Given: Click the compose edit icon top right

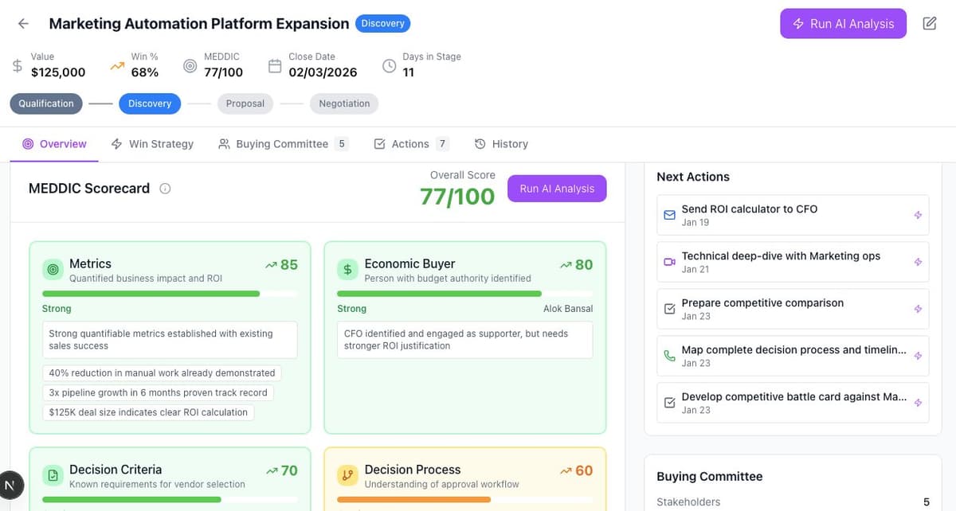Looking at the screenshot, I should (x=930, y=23).
